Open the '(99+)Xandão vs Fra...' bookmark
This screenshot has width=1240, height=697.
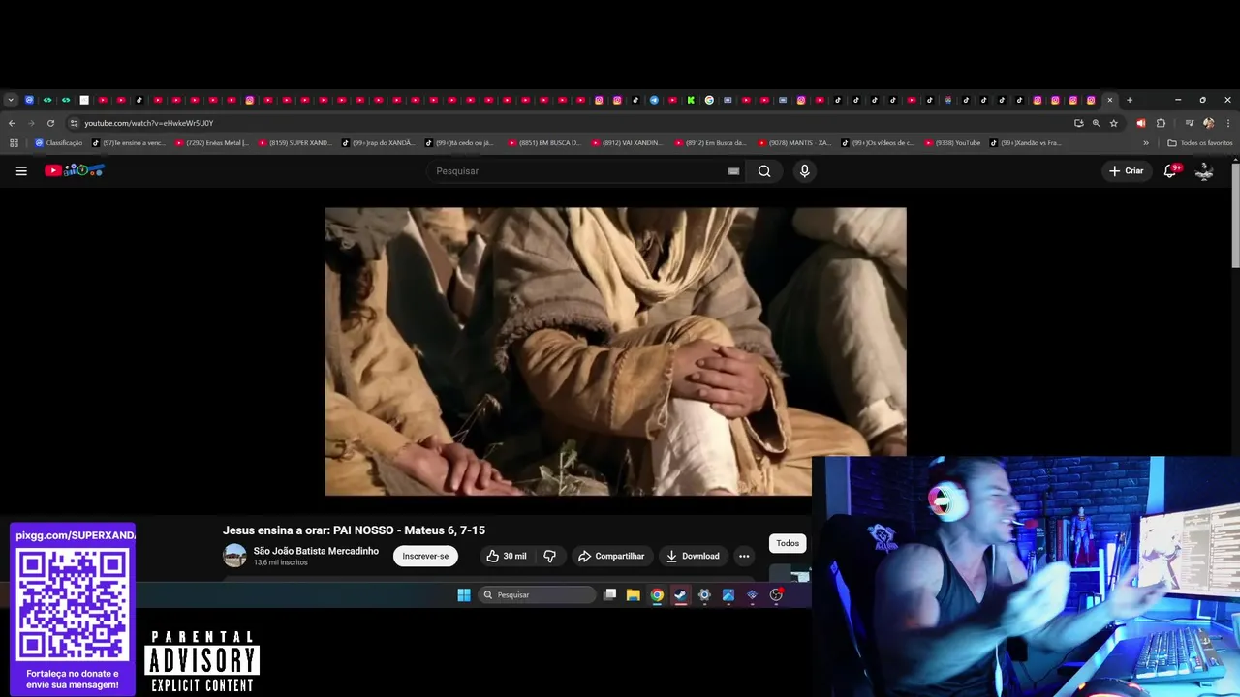(1026, 142)
